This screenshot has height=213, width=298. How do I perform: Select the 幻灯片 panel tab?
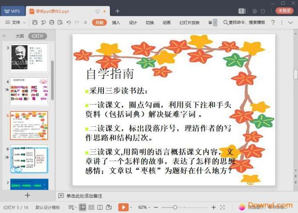pyautogui.click(x=37, y=36)
